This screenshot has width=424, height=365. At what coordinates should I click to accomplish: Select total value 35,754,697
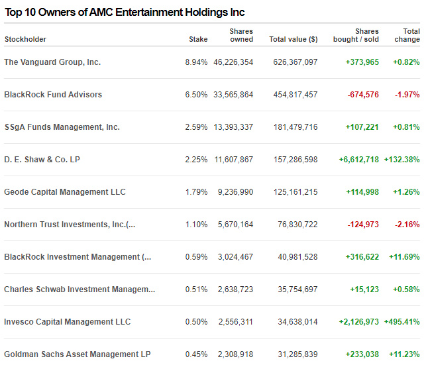coord(297,289)
